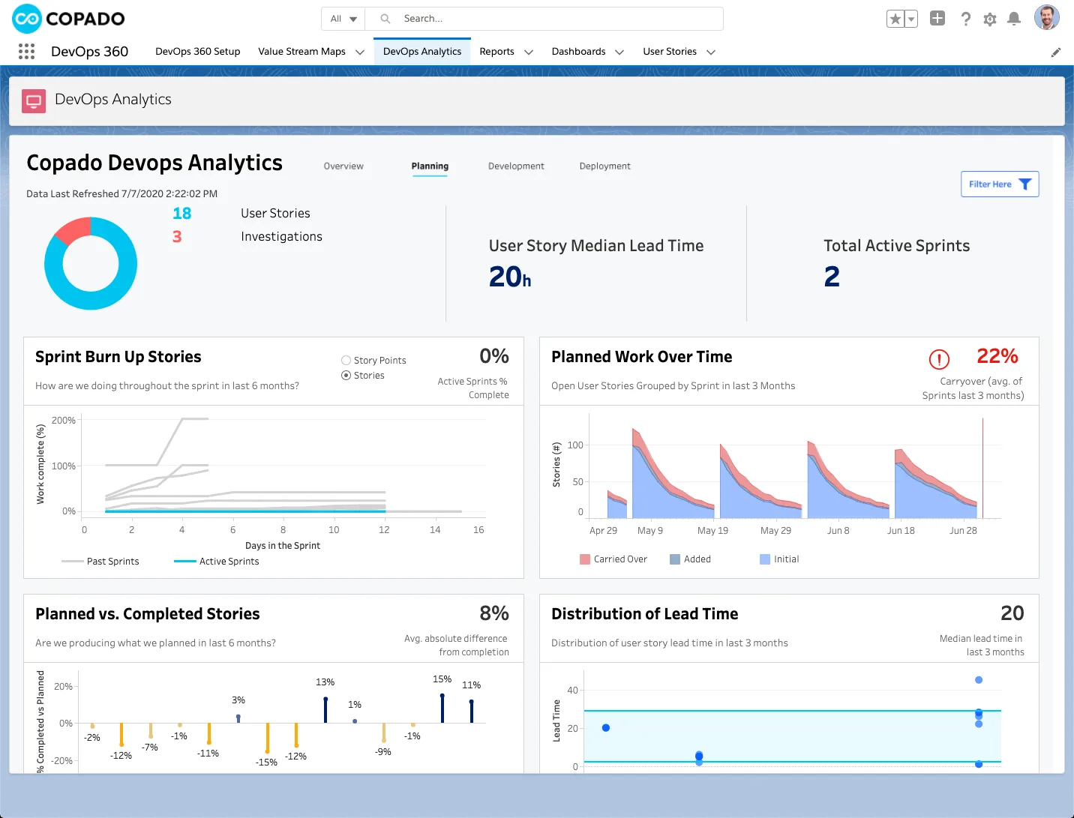This screenshot has width=1074, height=818.
Task: Click the 18 User Stories count
Action: tap(182, 214)
